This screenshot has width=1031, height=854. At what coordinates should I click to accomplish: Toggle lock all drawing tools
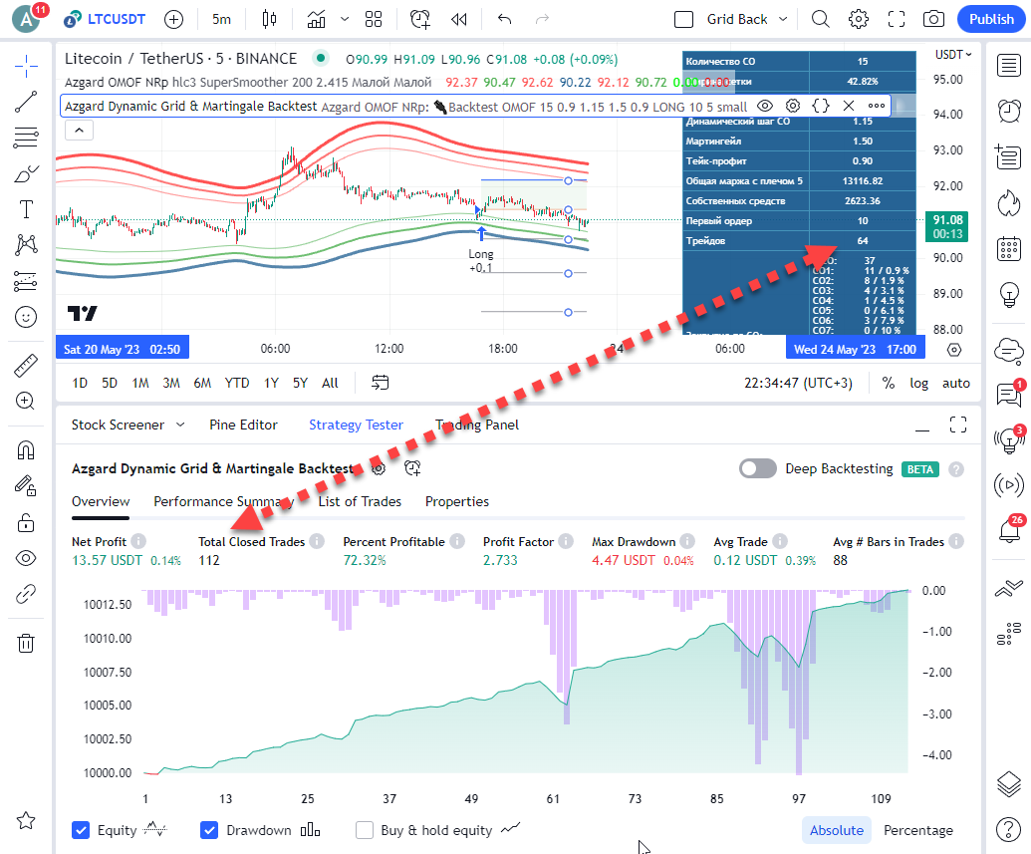(26, 523)
